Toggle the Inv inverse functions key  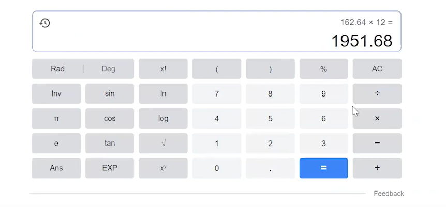pyautogui.click(x=56, y=93)
